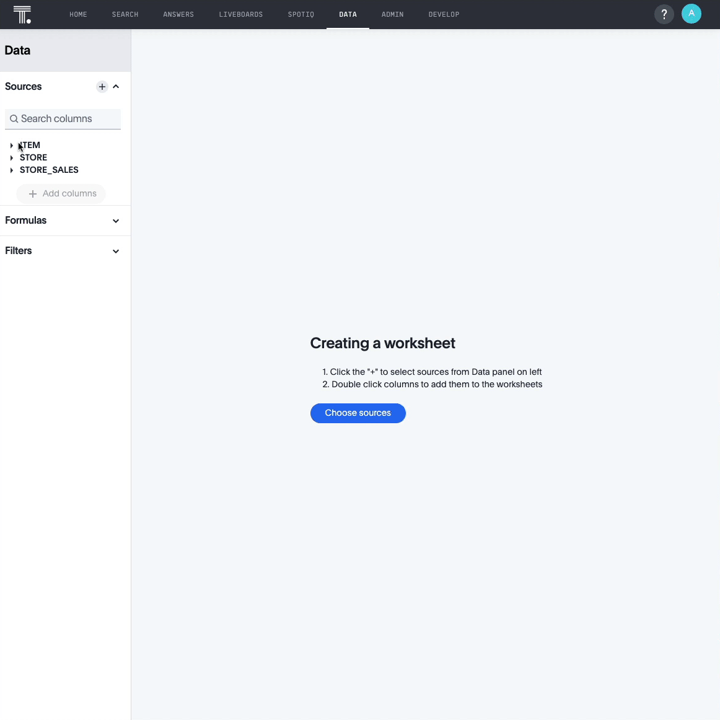Expand the Formulas section
This screenshot has height=720, width=720.
[x=116, y=221]
